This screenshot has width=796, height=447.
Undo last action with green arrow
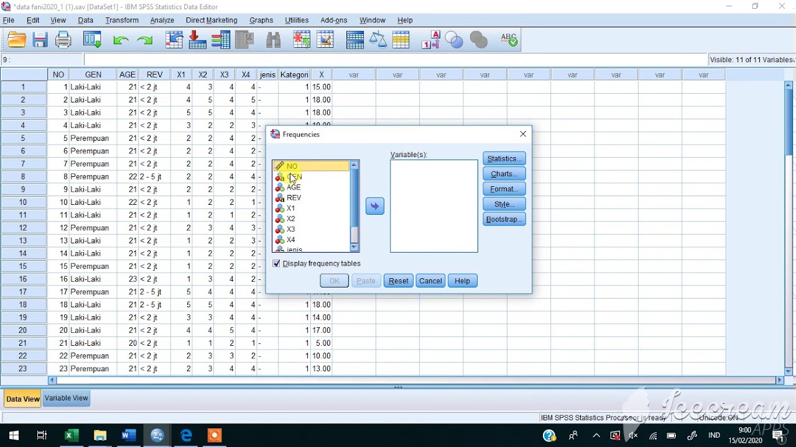click(121, 40)
